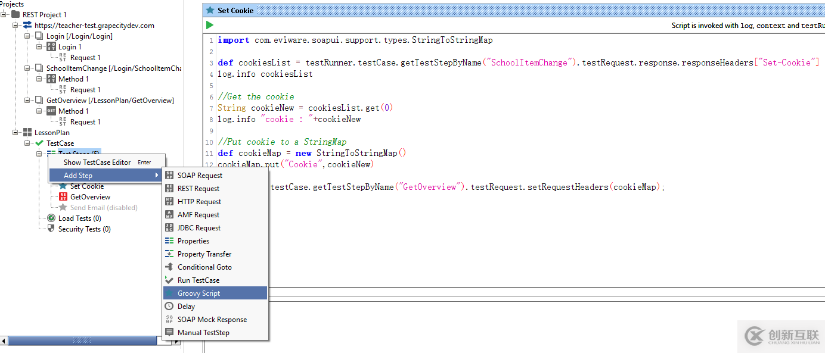Click the Load Tests gauge icon
Screen dimensions: 825x353
click(x=51, y=218)
